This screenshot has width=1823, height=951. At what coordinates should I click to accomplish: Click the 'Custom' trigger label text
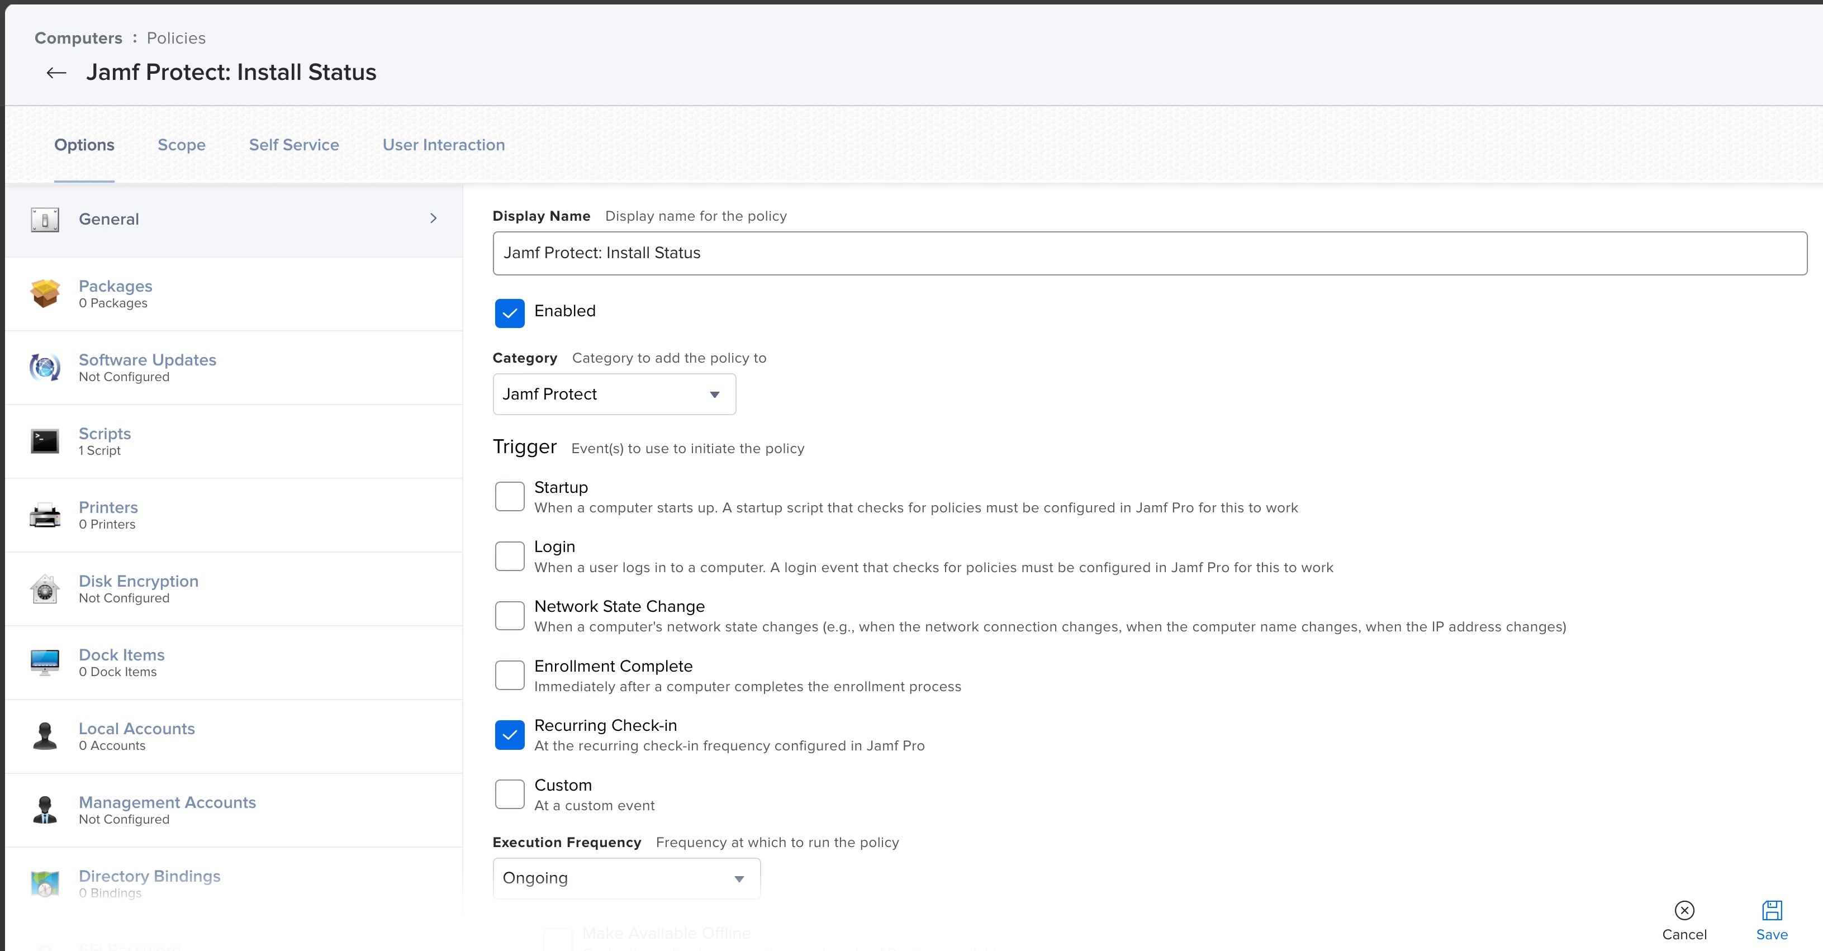(563, 786)
